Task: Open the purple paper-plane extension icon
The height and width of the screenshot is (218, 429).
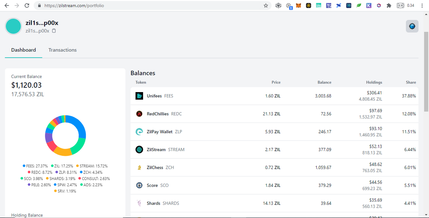Action: coord(328,5)
